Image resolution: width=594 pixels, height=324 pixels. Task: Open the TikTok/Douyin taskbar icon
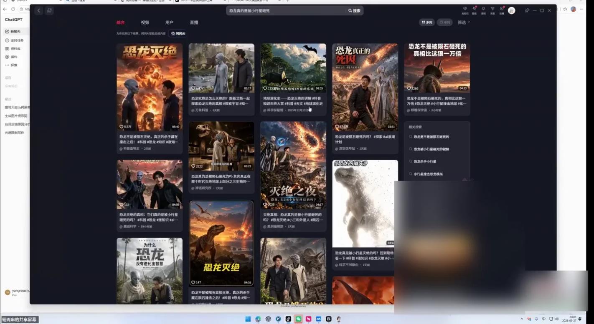pyautogui.click(x=288, y=319)
